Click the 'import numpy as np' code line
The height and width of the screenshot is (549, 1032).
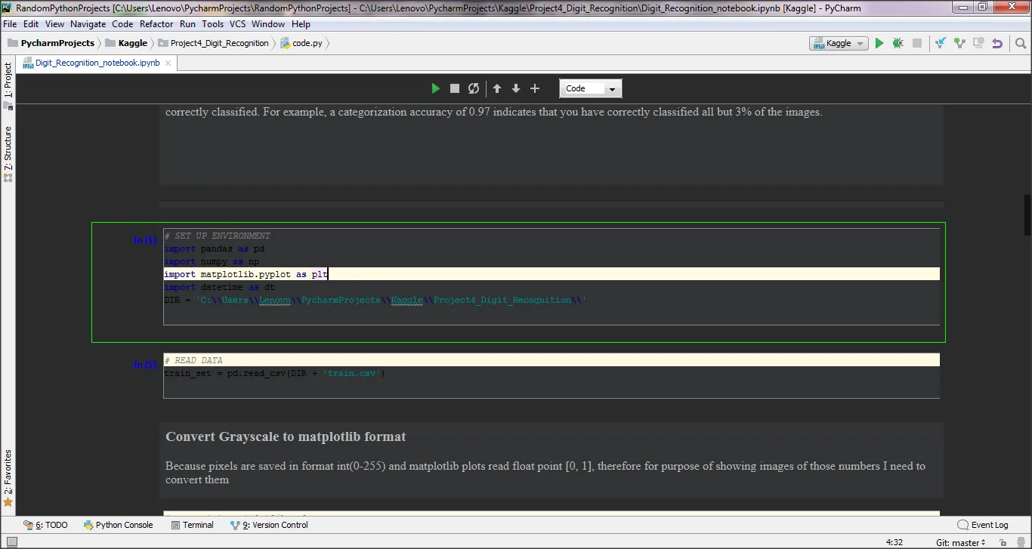pyautogui.click(x=212, y=261)
